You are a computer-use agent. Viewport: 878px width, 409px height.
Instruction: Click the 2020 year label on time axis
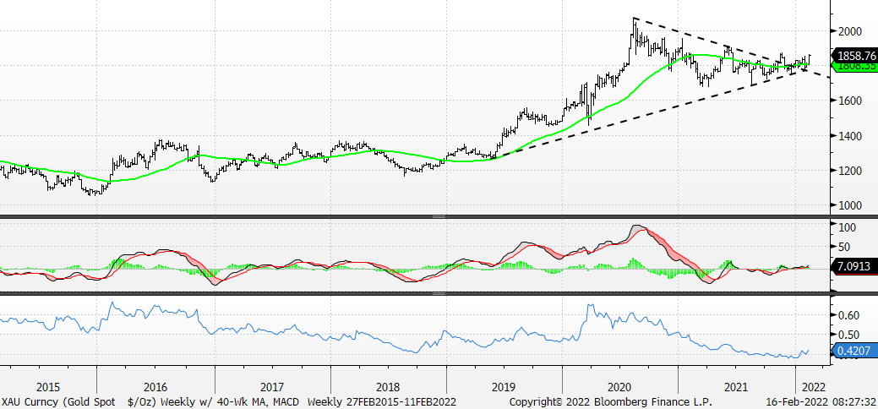(x=619, y=387)
